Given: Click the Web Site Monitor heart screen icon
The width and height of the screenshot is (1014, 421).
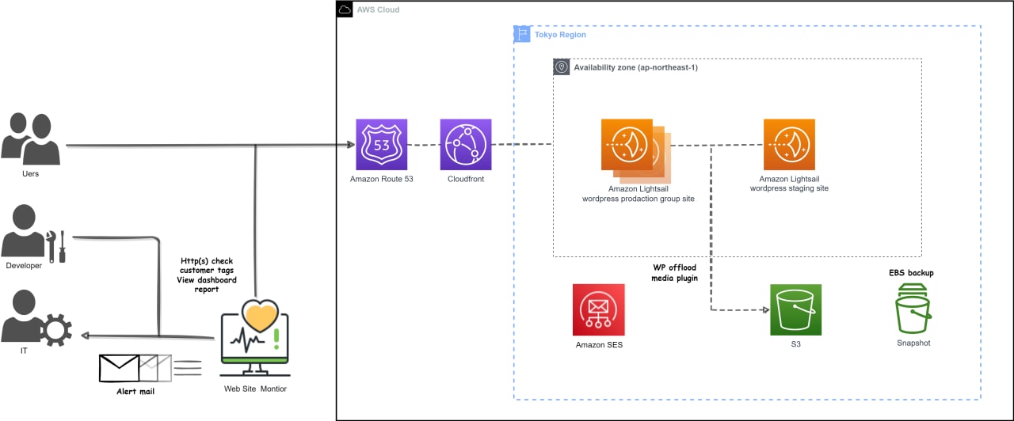Looking at the screenshot, I should coord(255,339).
